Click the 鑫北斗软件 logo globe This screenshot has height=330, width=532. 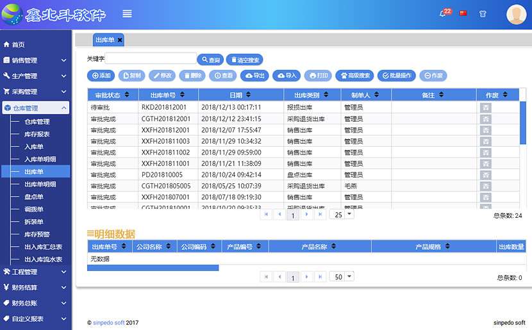tap(12, 14)
